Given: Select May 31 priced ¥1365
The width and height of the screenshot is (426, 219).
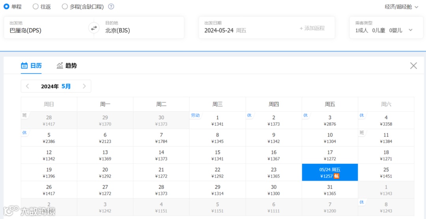Looking at the screenshot, I should (x=330, y=190).
